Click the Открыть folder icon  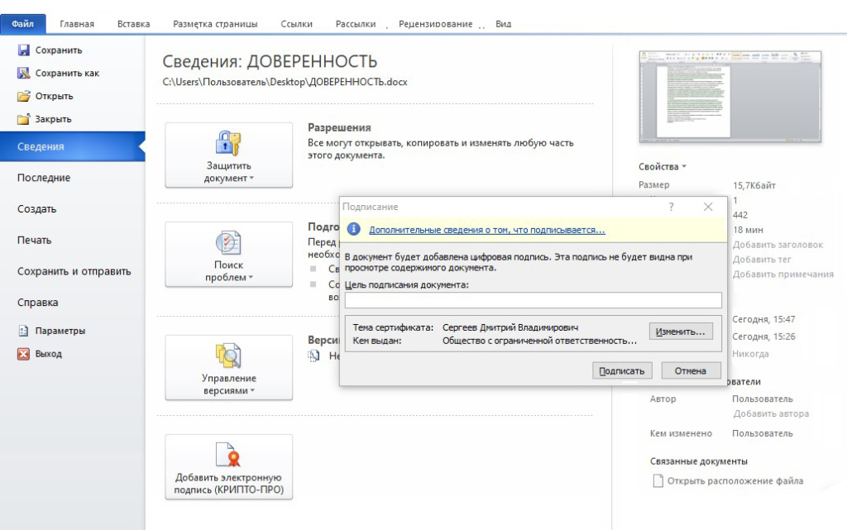24,96
